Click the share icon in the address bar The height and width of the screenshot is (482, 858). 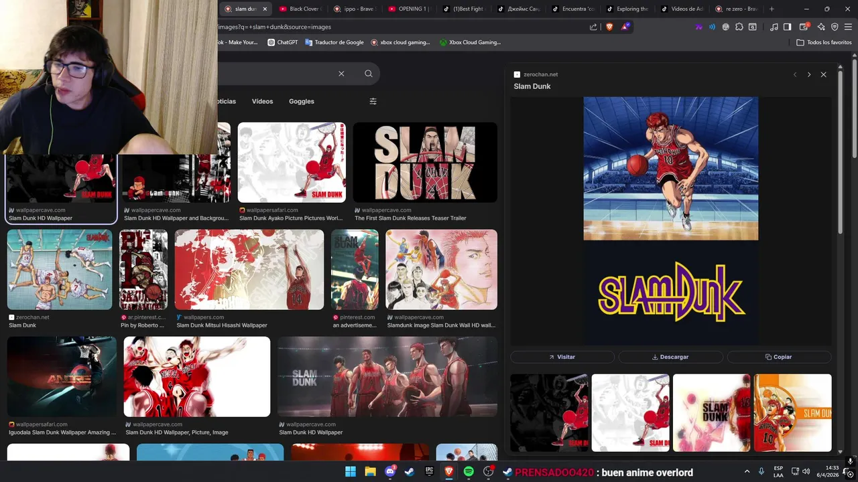tap(593, 27)
